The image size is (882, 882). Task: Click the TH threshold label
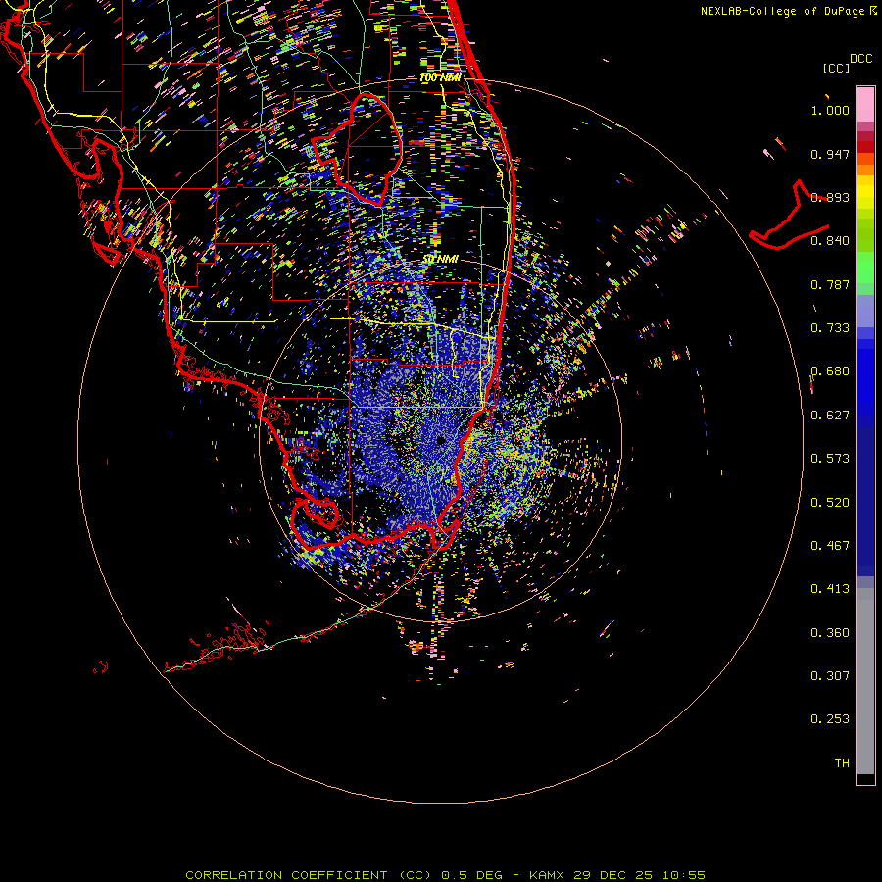pyautogui.click(x=842, y=763)
